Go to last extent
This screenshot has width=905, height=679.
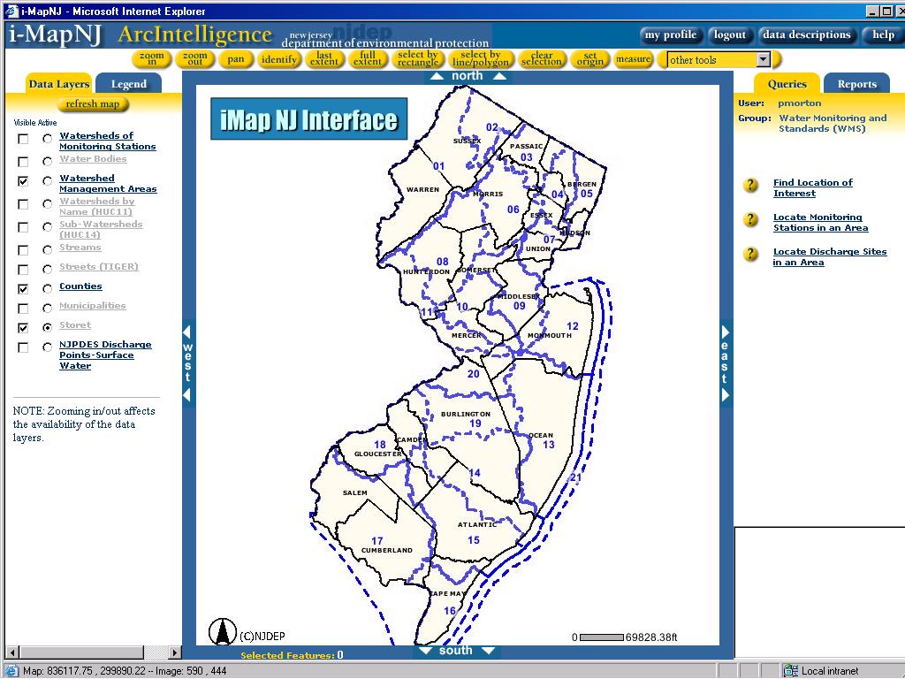pyautogui.click(x=324, y=58)
